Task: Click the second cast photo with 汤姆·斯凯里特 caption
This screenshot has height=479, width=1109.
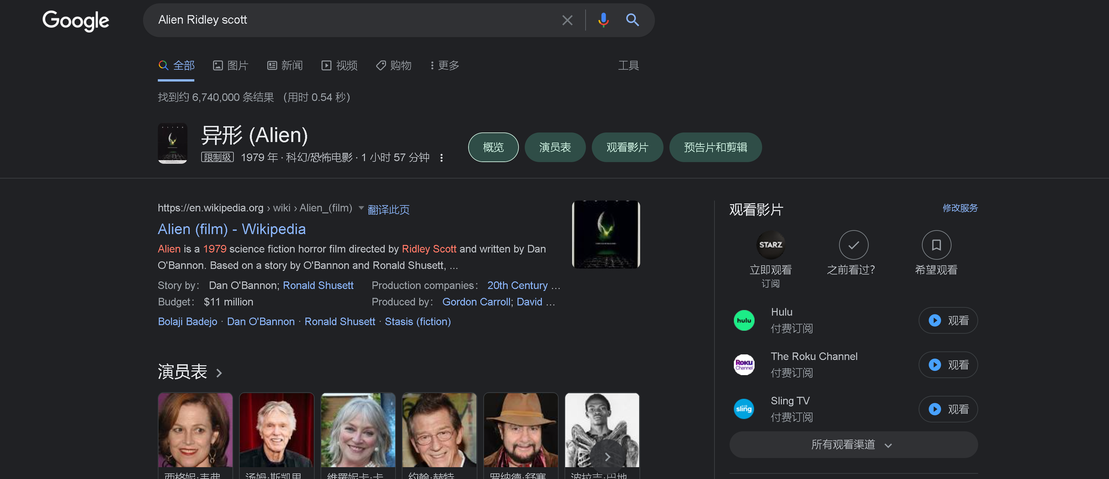Action: tap(277, 430)
